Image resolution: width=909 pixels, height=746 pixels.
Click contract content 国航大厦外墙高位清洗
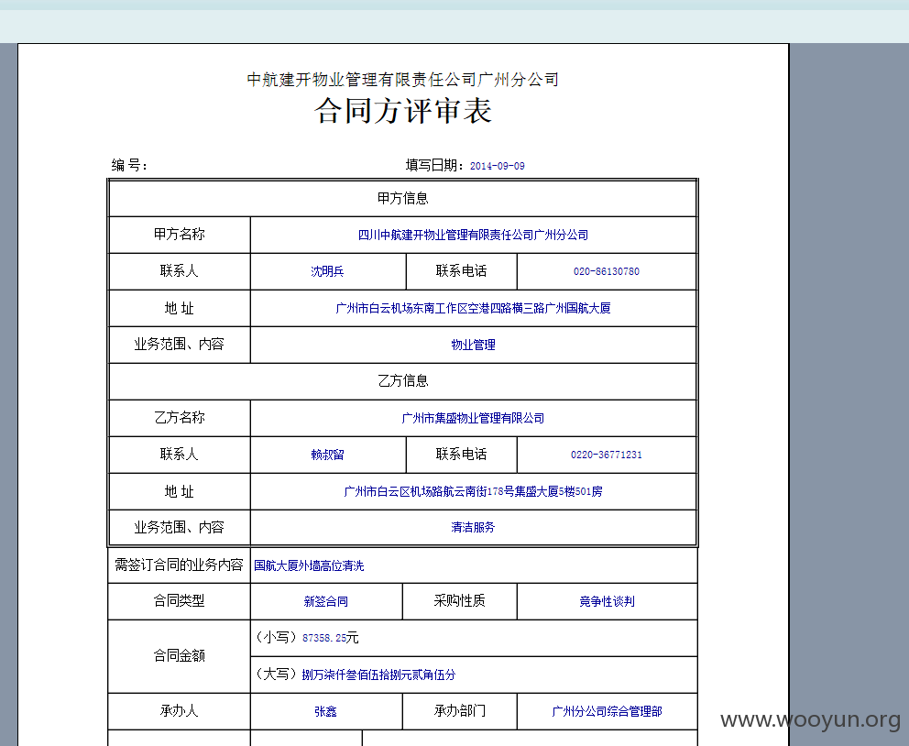pyautogui.click(x=309, y=565)
